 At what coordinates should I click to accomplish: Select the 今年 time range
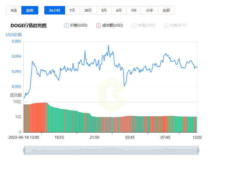click(149, 10)
